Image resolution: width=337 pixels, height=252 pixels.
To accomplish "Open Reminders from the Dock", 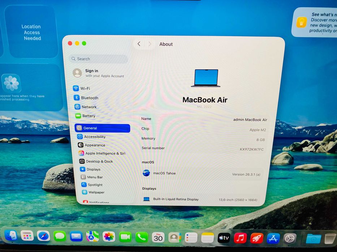I will tap(191, 238).
